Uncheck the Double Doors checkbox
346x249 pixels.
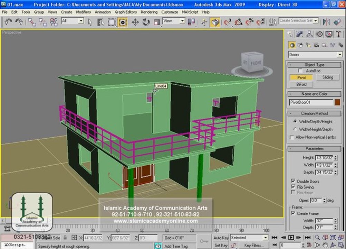click(x=293, y=181)
